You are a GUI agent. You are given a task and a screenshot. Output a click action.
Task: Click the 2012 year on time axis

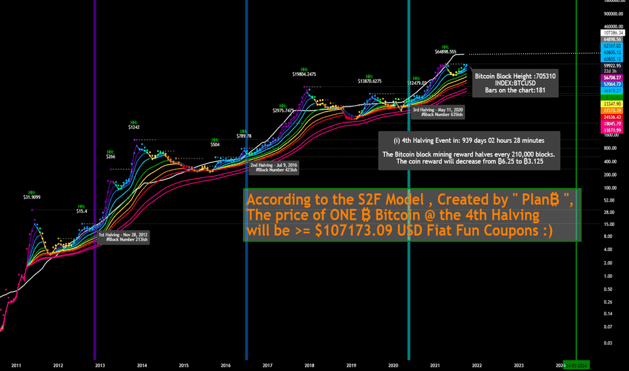pyautogui.click(x=58, y=366)
